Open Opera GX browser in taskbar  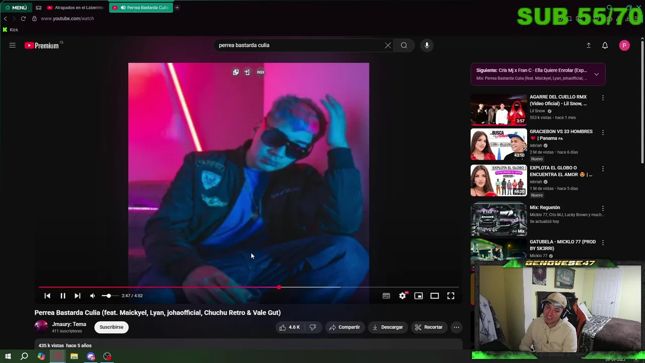[x=57, y=356]
